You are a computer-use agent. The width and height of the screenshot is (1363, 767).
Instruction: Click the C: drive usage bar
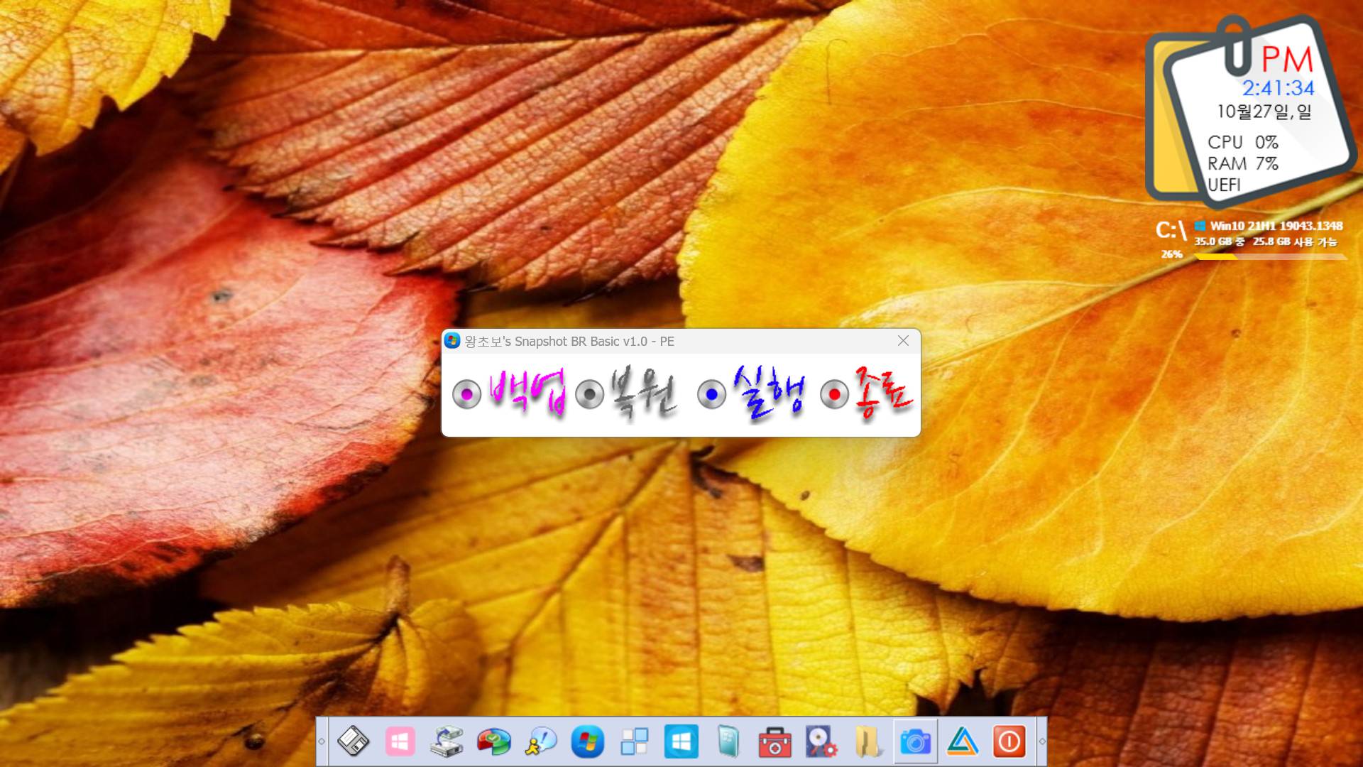pyautogui.click(x=1271, y=257)
